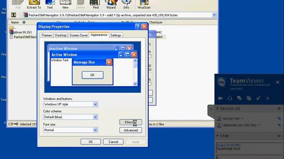The height and width of the screenshot is (159, 284).
Task: Click preview window scrollbar down arrow
Action: coord(135,83)
